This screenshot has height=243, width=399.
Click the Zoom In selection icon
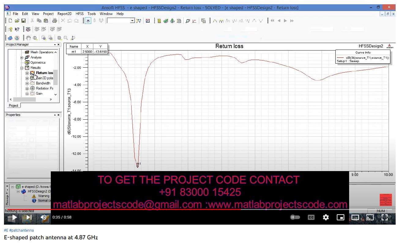click(44, 38)
